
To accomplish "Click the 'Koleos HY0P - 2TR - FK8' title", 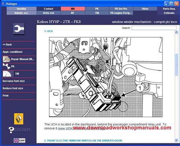I will (59, 22).
